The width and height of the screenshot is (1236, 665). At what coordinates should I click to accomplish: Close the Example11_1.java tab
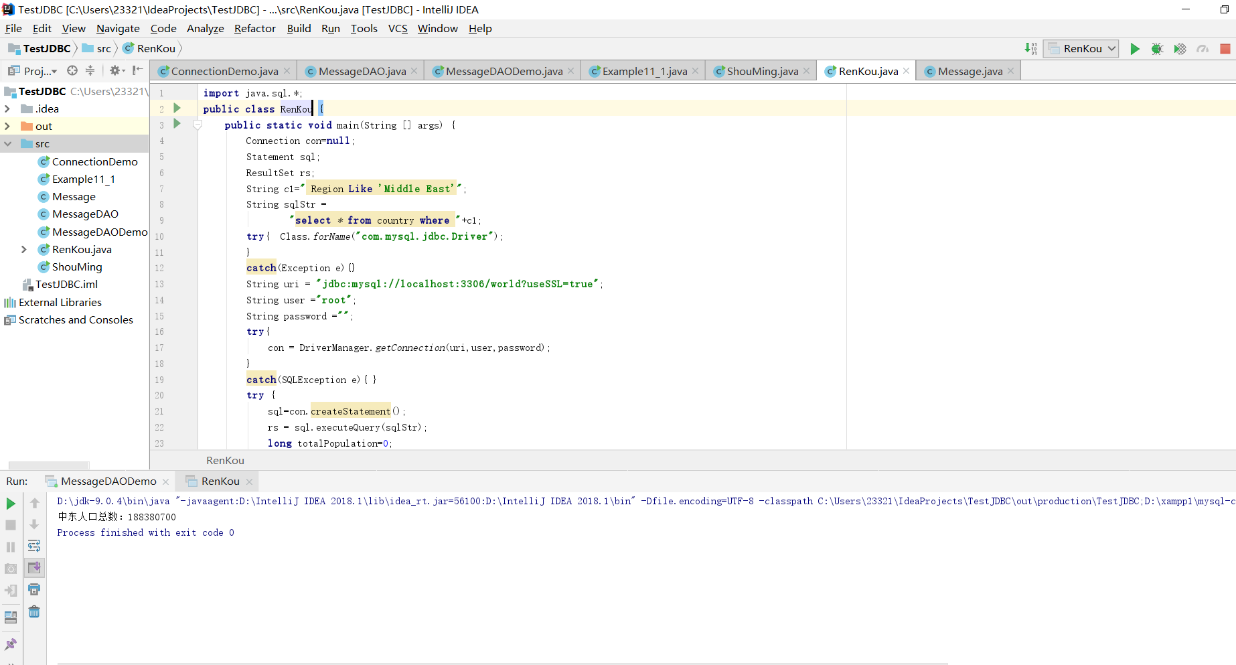(x=695, y=71)
